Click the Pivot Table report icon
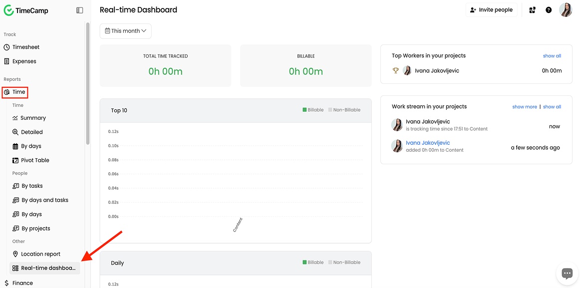The height and width of the screenshot is (288, 580). point(15,160)
